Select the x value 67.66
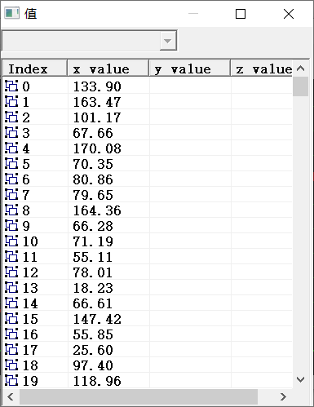 tap(93, 133)
